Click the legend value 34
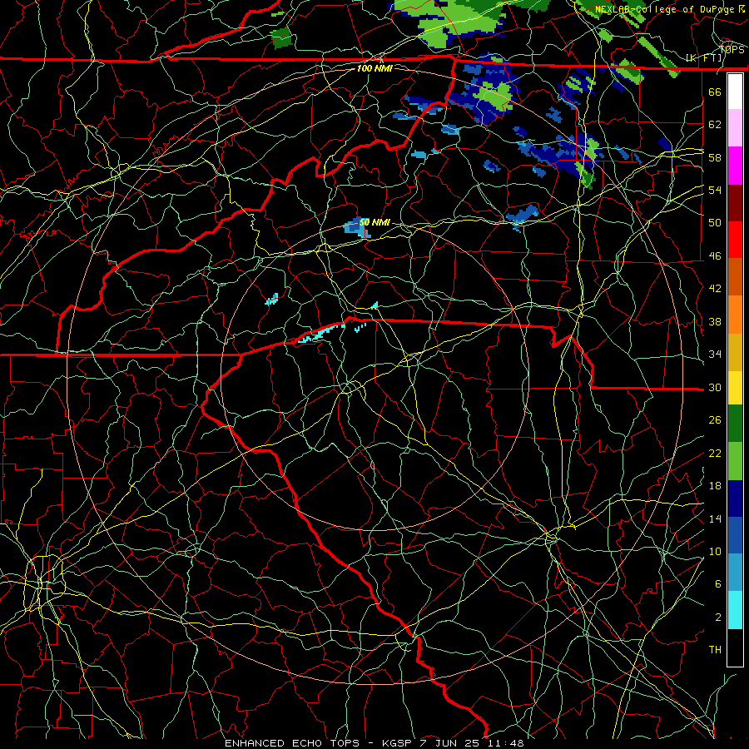The height and width of the screenshot is (749, 749). tap(715, 355)
